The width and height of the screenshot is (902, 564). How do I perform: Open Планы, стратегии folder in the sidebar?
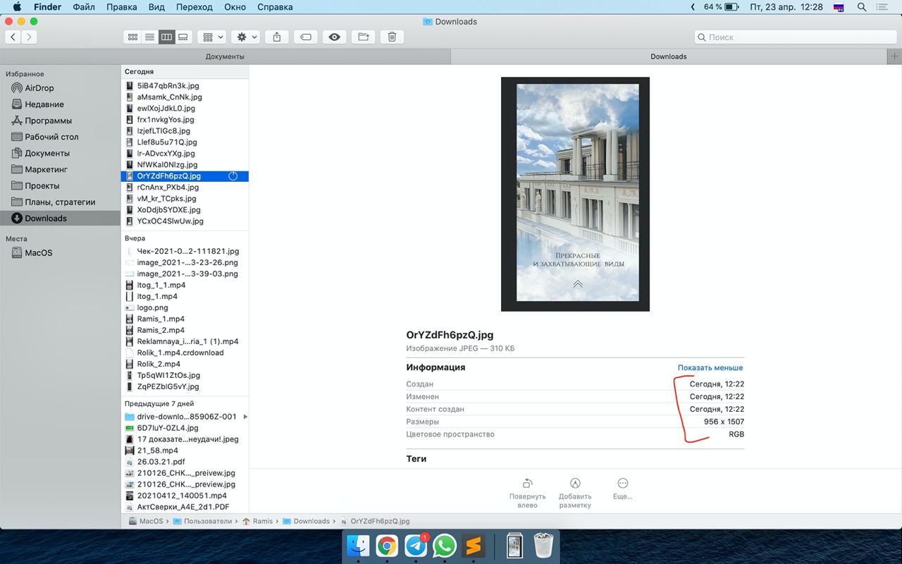click(x=60, y=202)
